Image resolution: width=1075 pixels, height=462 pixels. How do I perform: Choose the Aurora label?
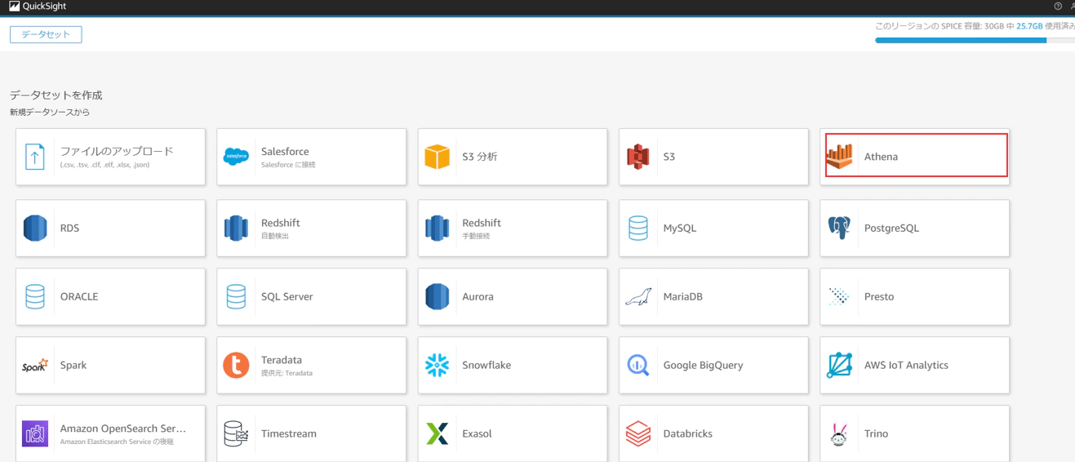(478, 296)
